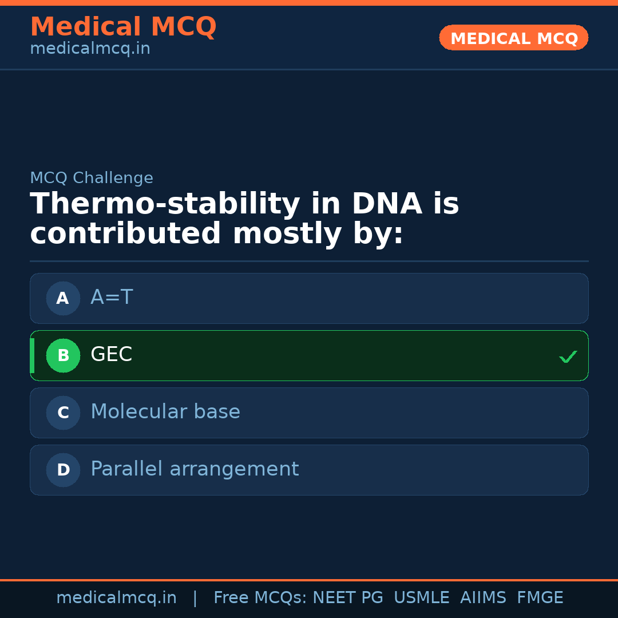Open the Medical MCQ title header
The height and width of the screenshot is (618, 618).
[123, 27]
